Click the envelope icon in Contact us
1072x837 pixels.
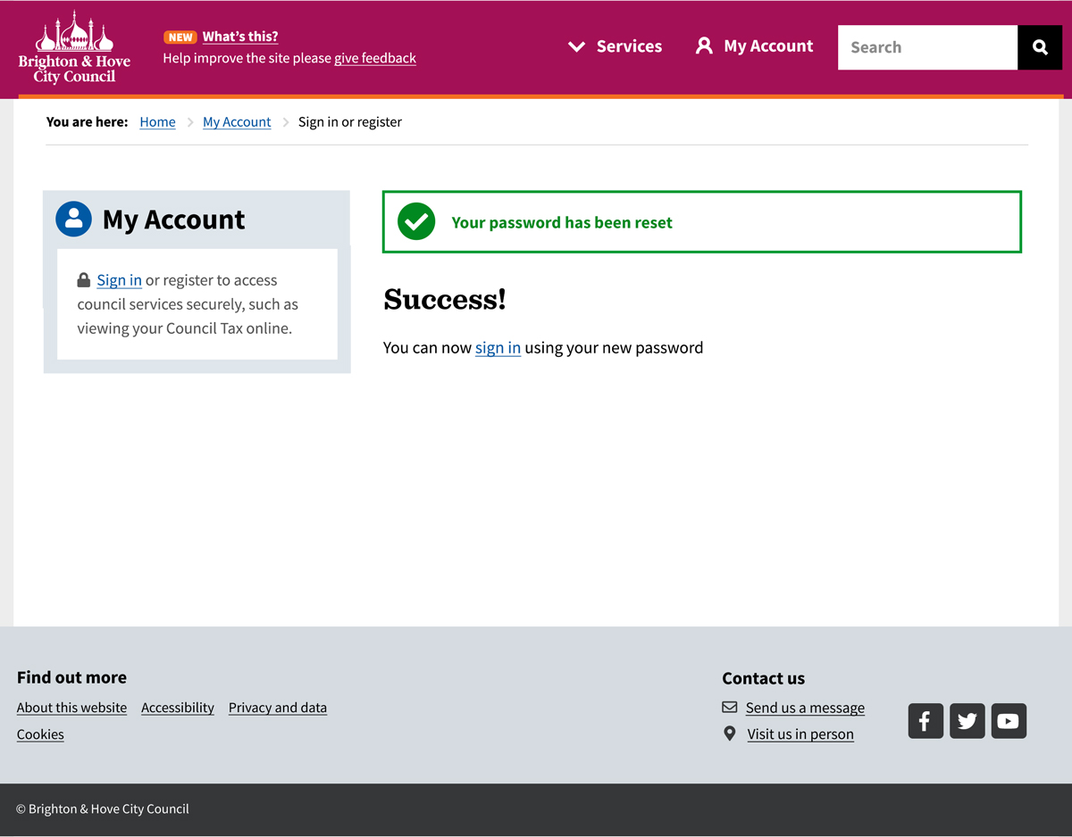click(x=730, y=708)
